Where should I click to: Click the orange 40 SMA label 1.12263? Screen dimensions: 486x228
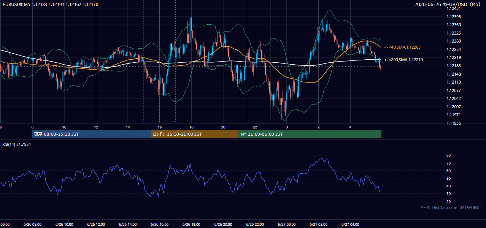click(x=402, y=47)
